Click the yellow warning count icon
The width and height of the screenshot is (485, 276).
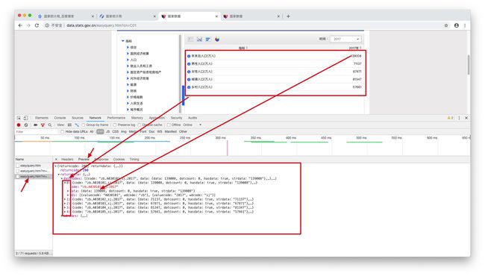click(x=450, y=118)
